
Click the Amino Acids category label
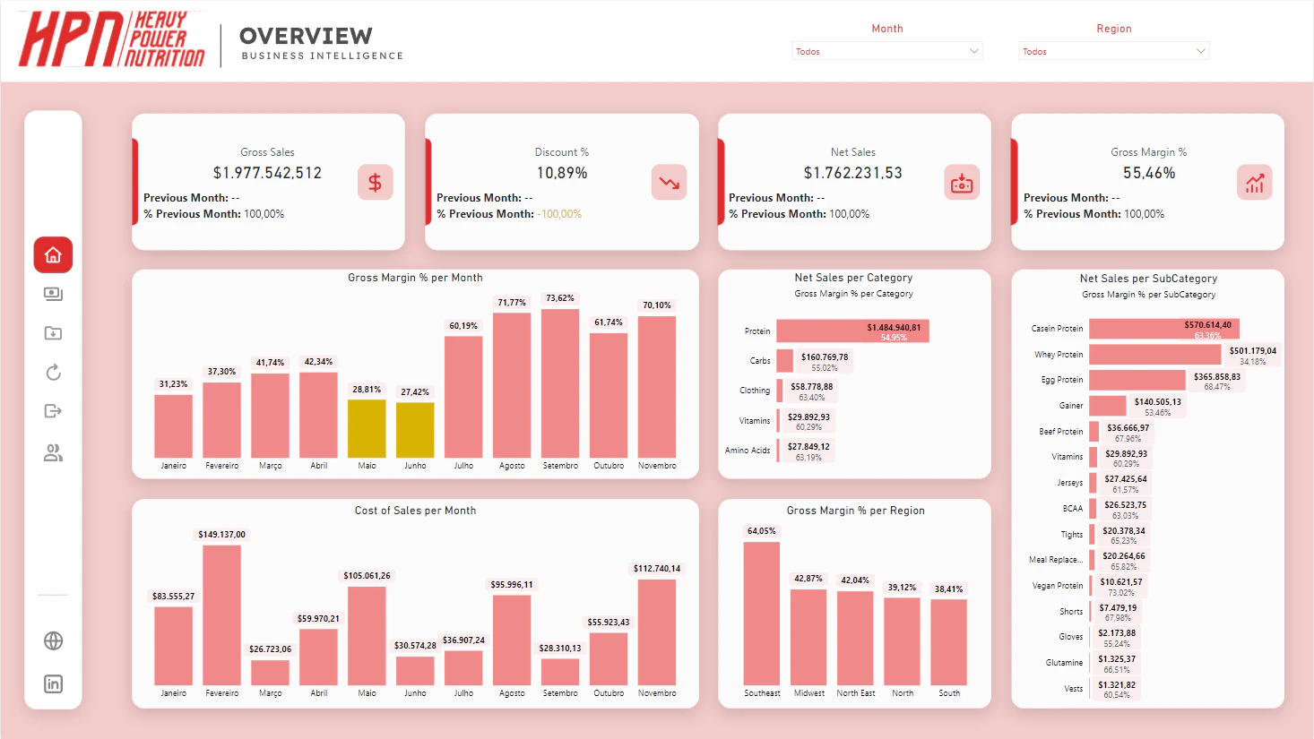point(748,451)
